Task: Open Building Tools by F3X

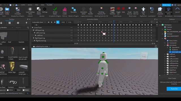Action: [x=101, y=11]
